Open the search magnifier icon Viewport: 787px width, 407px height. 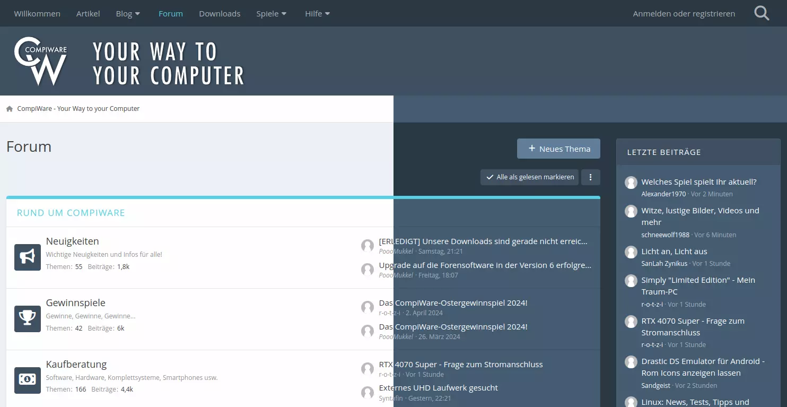762,13
